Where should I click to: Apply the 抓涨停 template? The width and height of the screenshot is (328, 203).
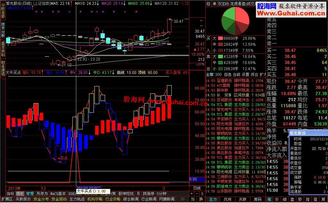(148, 194)
